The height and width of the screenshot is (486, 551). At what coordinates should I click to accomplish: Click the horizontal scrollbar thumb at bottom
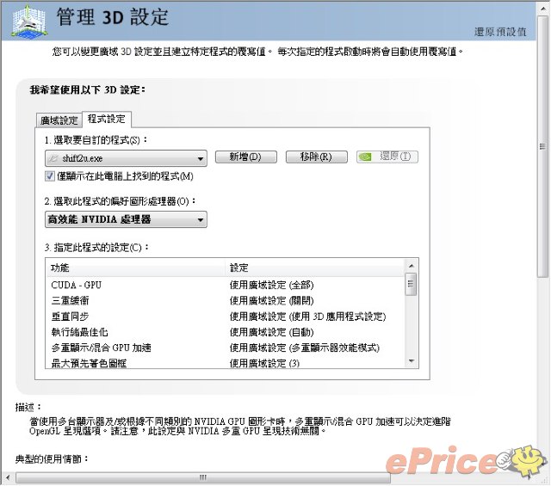click(203, 477)
